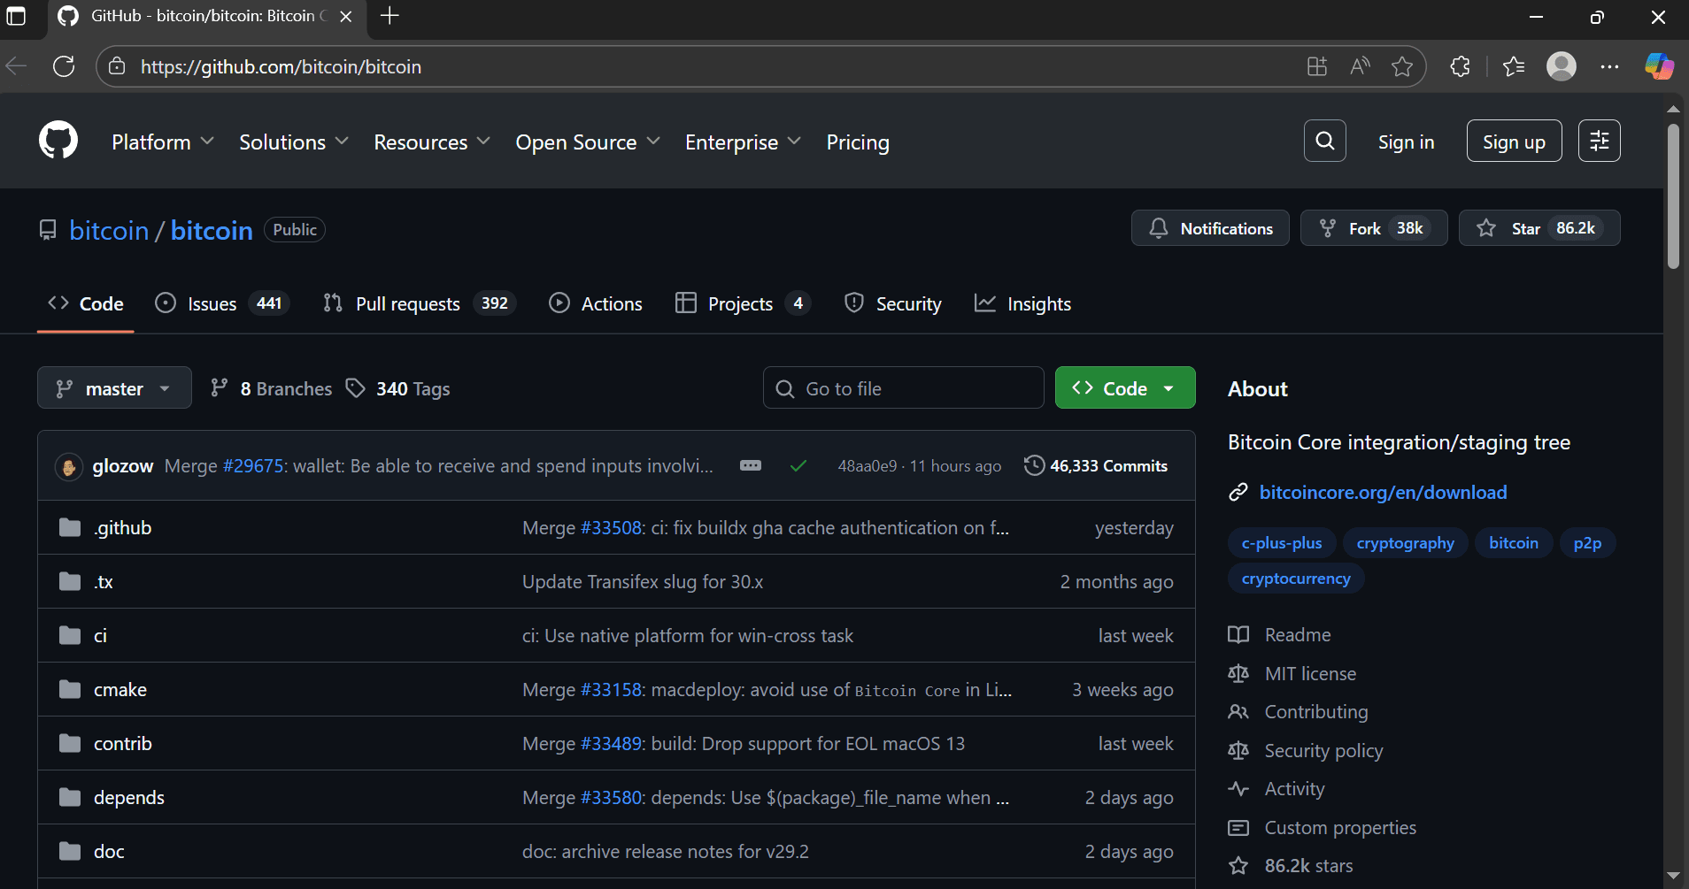This screenshot has width=1689, height=889.
Task: Open the Security tab
Action: coord(893,303)
